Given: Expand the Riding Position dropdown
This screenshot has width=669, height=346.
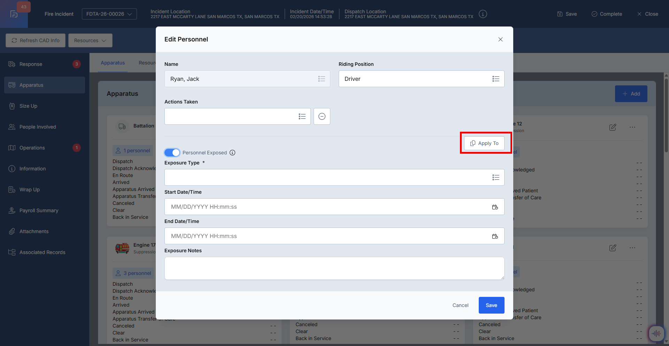Looking at the screenshot, I should (495, 79).
